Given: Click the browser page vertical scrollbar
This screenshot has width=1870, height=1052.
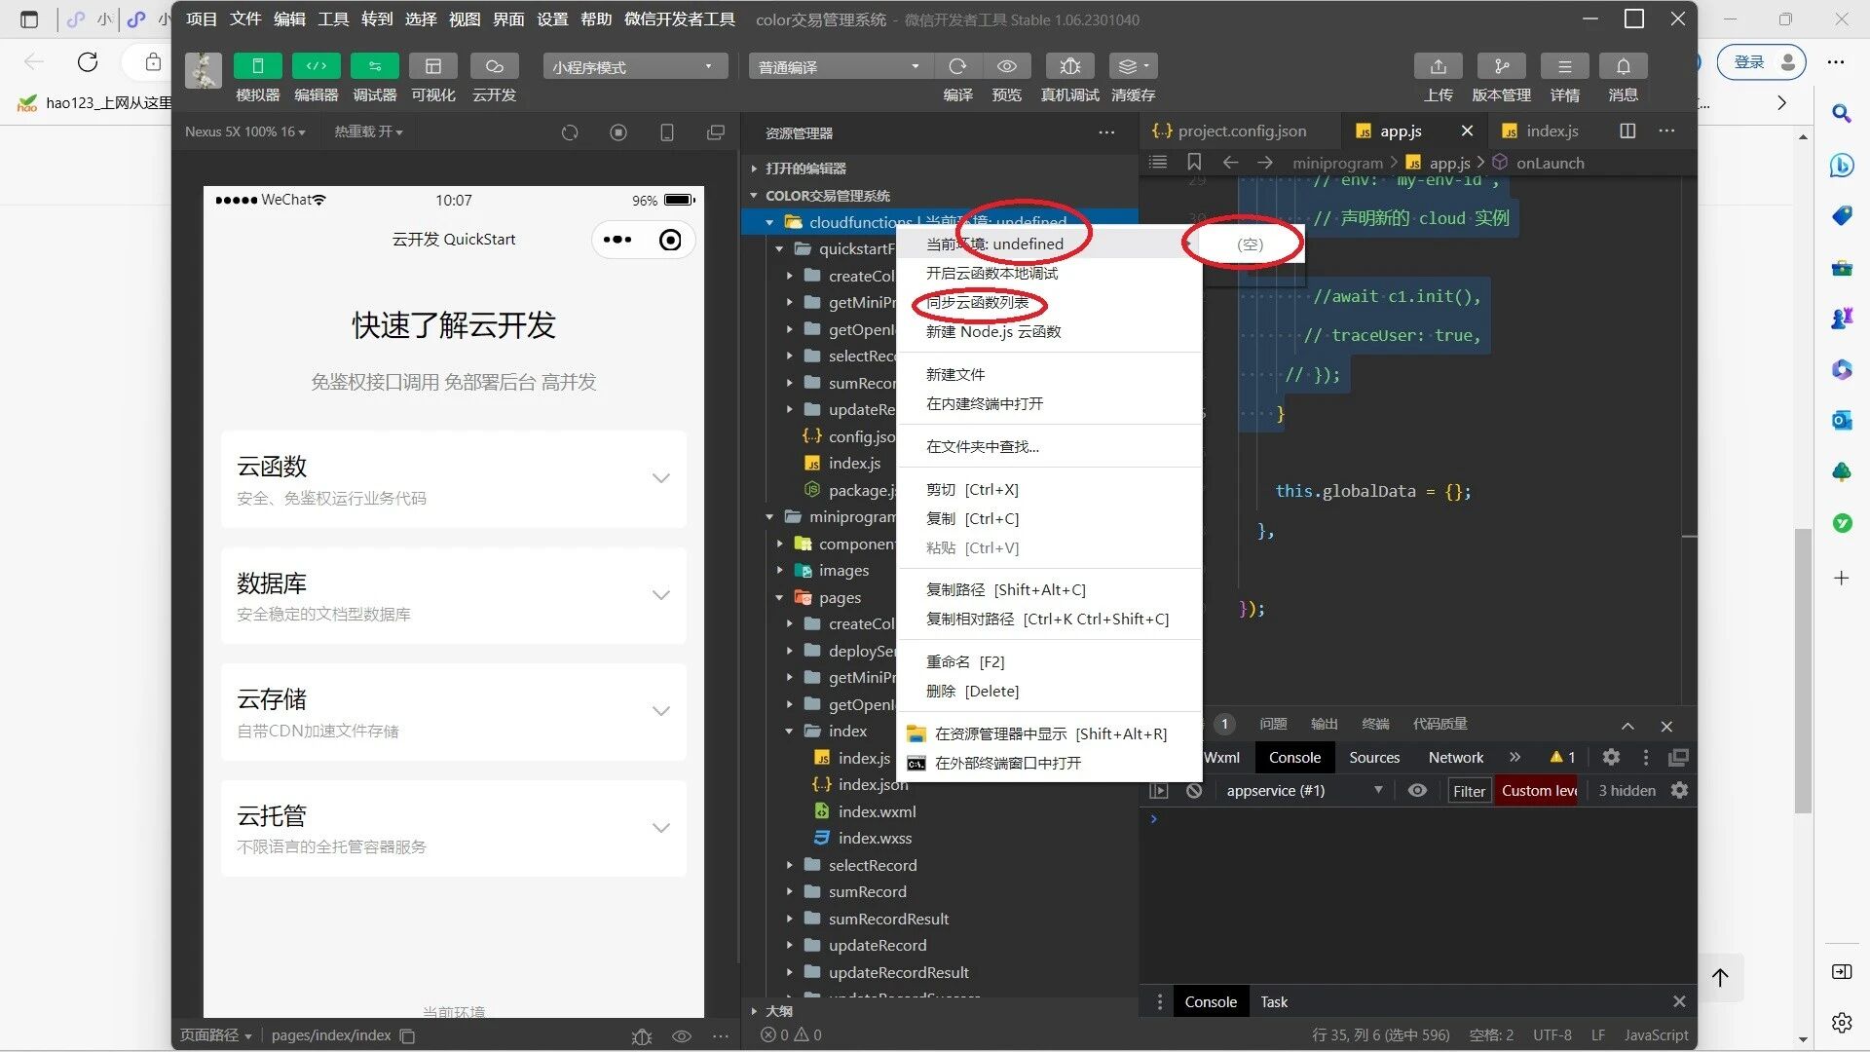Looking at the screenshot, I should pos(1803,672).
